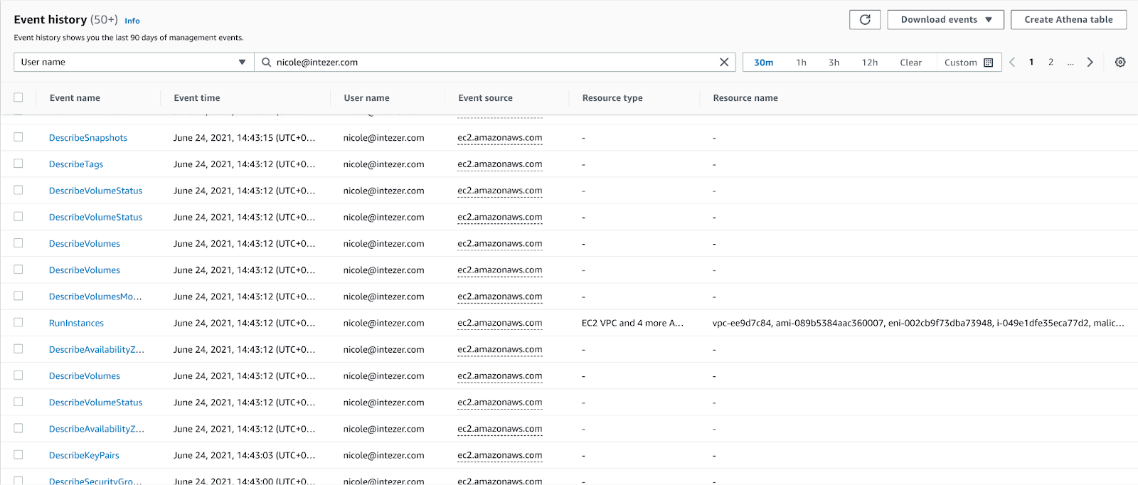Image resolution: width=1138 pixels, height=485 pixels.
Task: Click the User name column header
Action: point(366,98)
